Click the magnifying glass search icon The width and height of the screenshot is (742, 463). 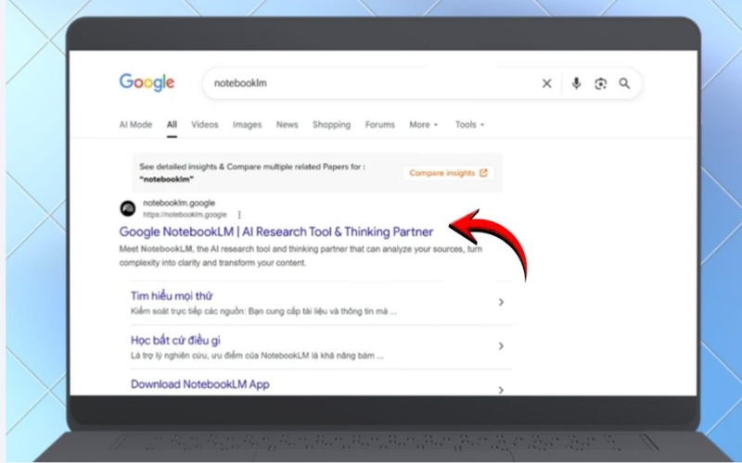(x=624, y=83)
